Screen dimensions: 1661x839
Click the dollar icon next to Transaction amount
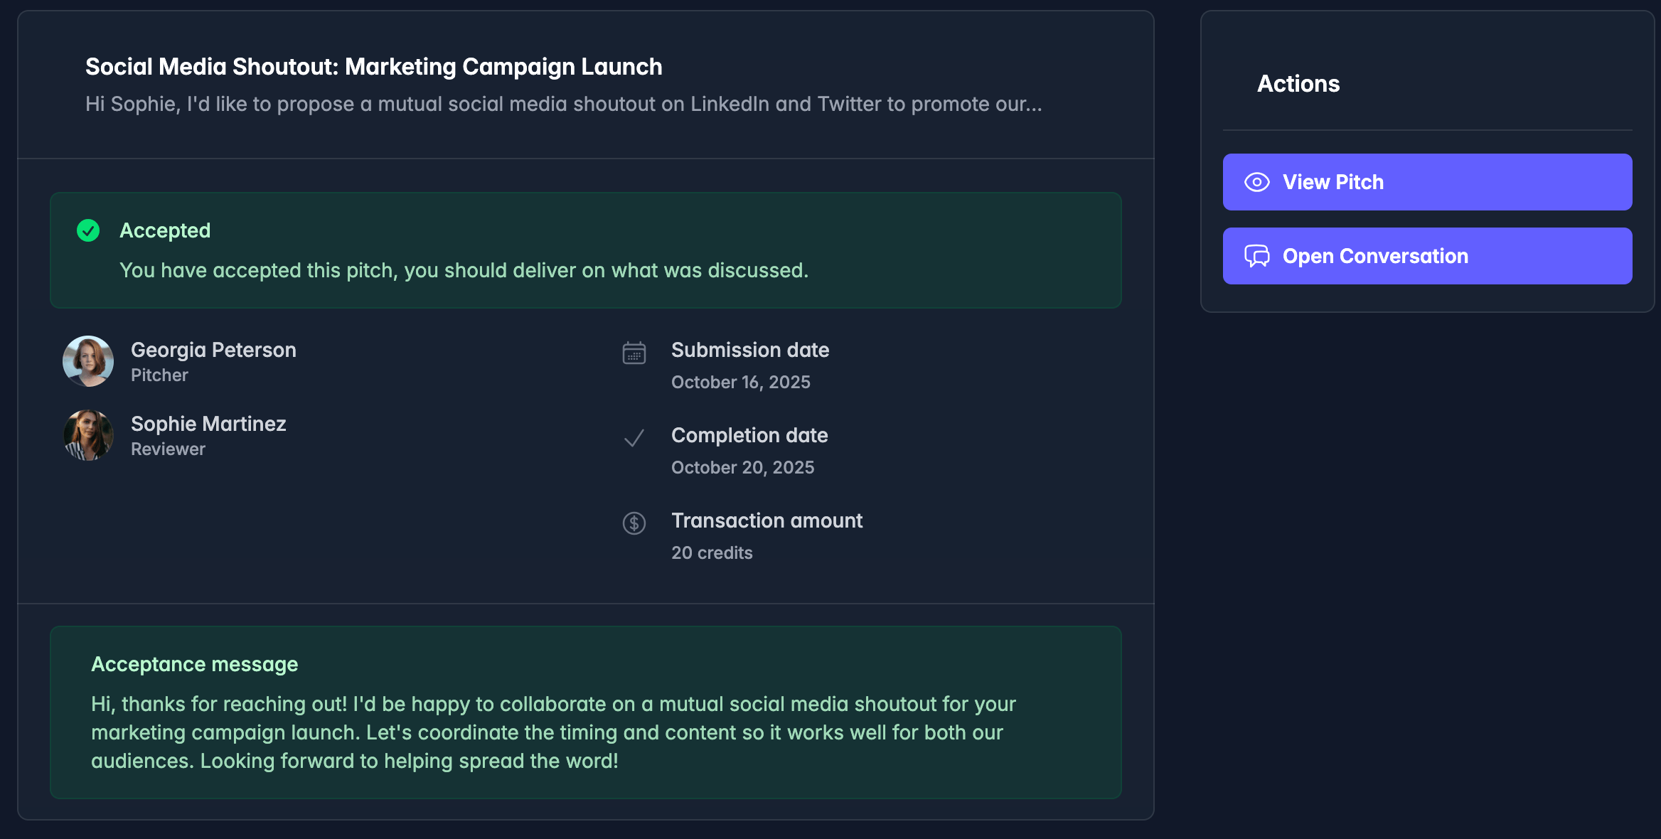coord(634,523)
